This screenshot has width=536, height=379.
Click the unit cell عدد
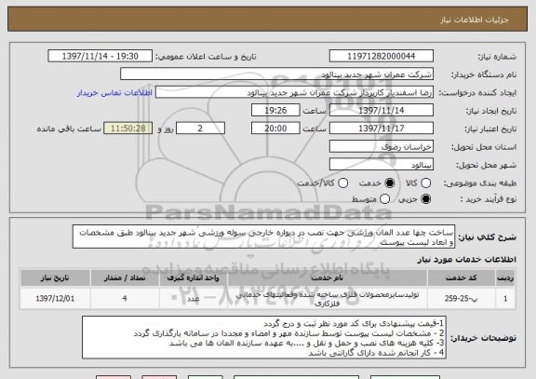194,299
